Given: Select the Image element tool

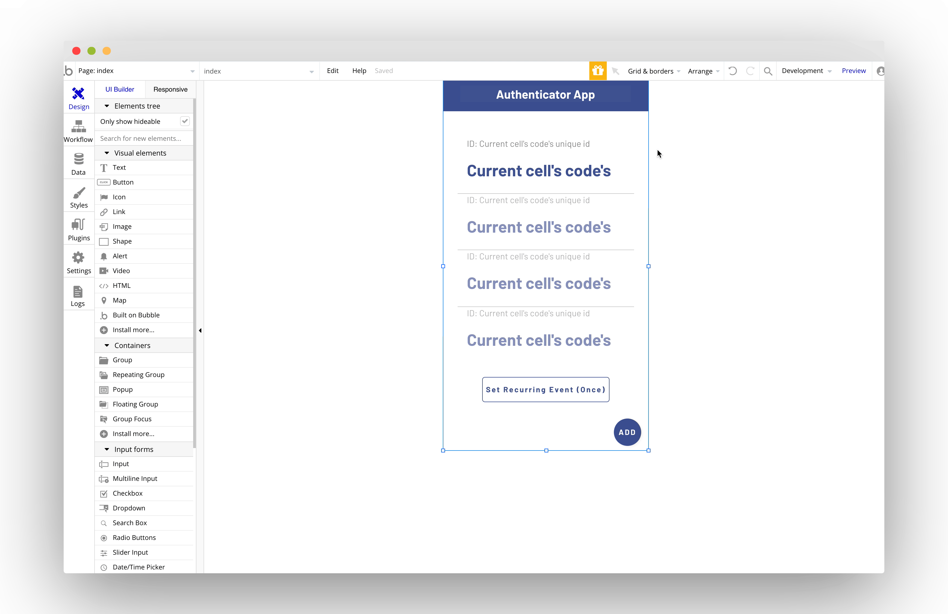Looking at the screenshot, I should pyautogui.click(x=144, y=226).
